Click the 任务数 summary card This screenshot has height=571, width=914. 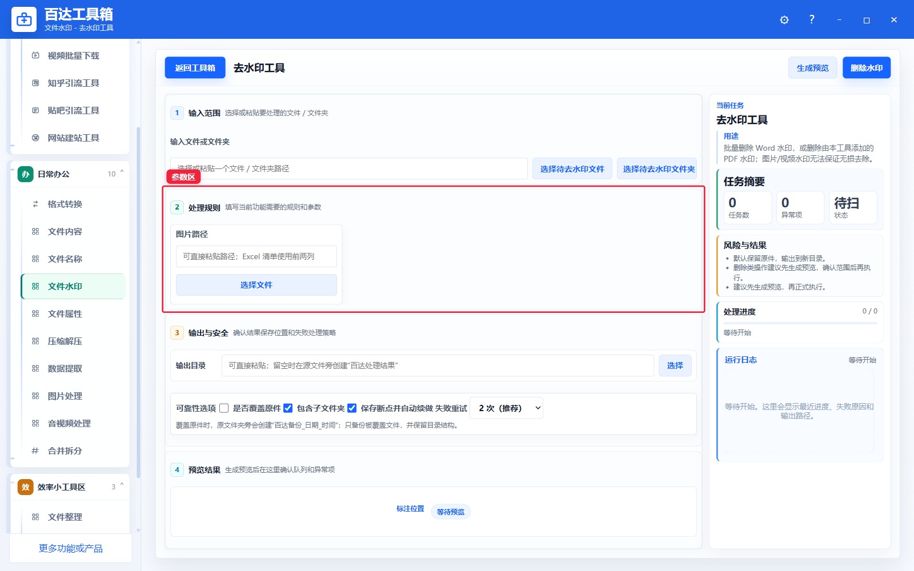pos(748,208)
